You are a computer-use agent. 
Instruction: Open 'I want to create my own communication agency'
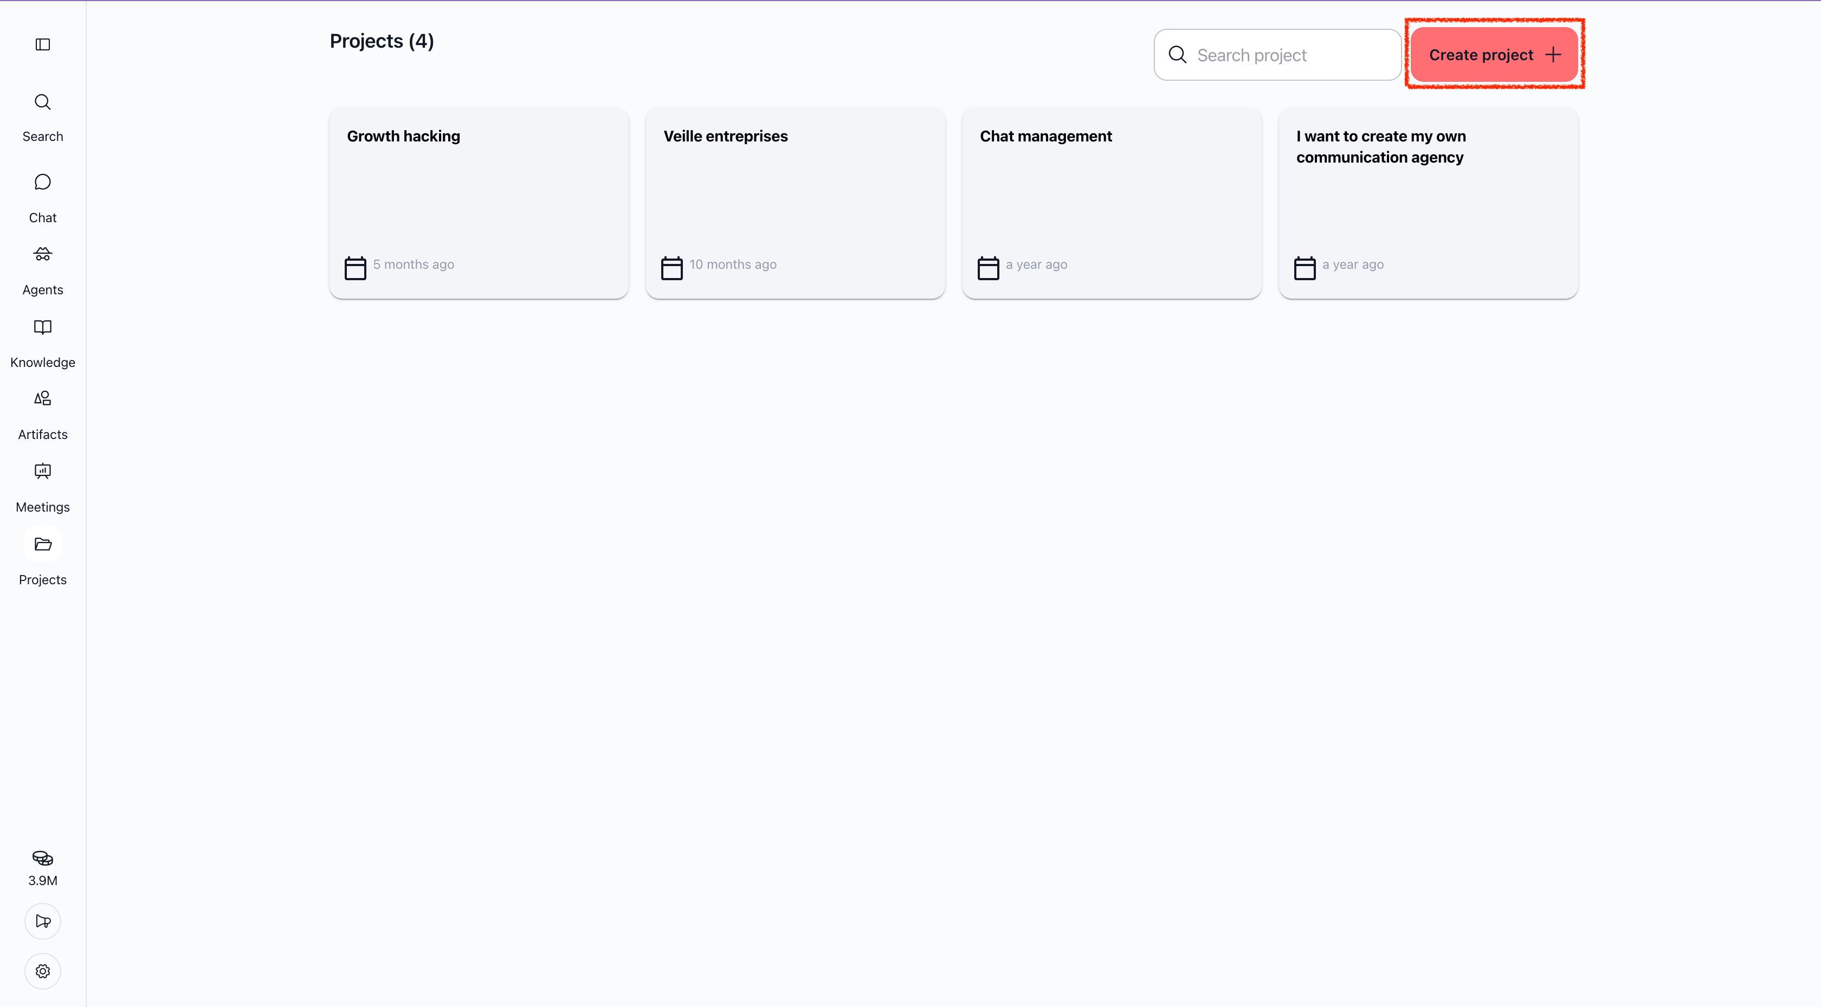click(x=1429, y=203)
